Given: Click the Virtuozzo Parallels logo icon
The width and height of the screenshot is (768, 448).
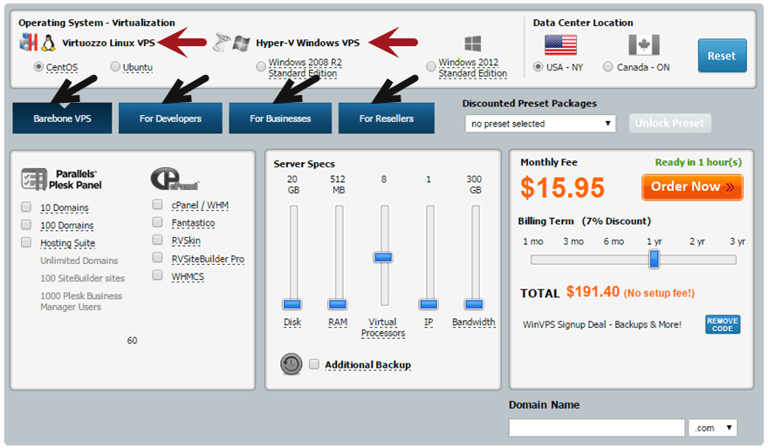Looking at the screenshot, I should pos(28,43).
